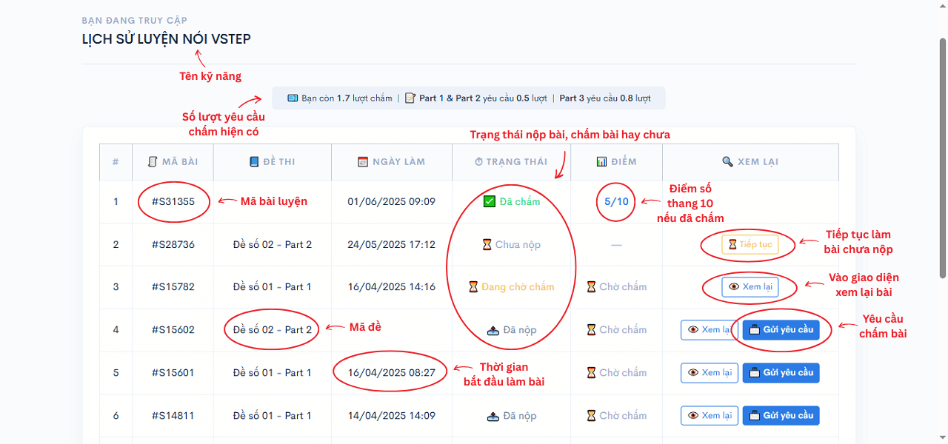
Task: Click "Đề số 01 - Part 1" in row #S14811
Action: pyautogui.click(x=273, y=415)
